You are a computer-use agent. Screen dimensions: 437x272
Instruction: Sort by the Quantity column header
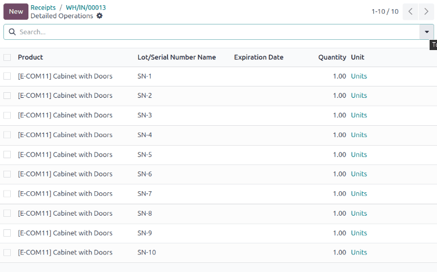332,57
